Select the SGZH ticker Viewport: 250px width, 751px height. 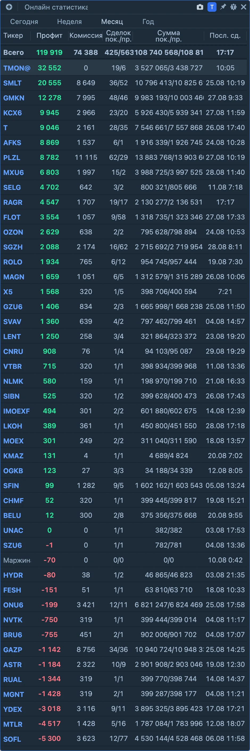point(13,247)
